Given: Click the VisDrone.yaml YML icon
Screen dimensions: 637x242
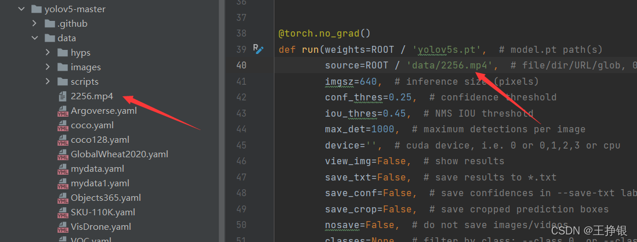Looking at the screenshot, I should point(63,227).
